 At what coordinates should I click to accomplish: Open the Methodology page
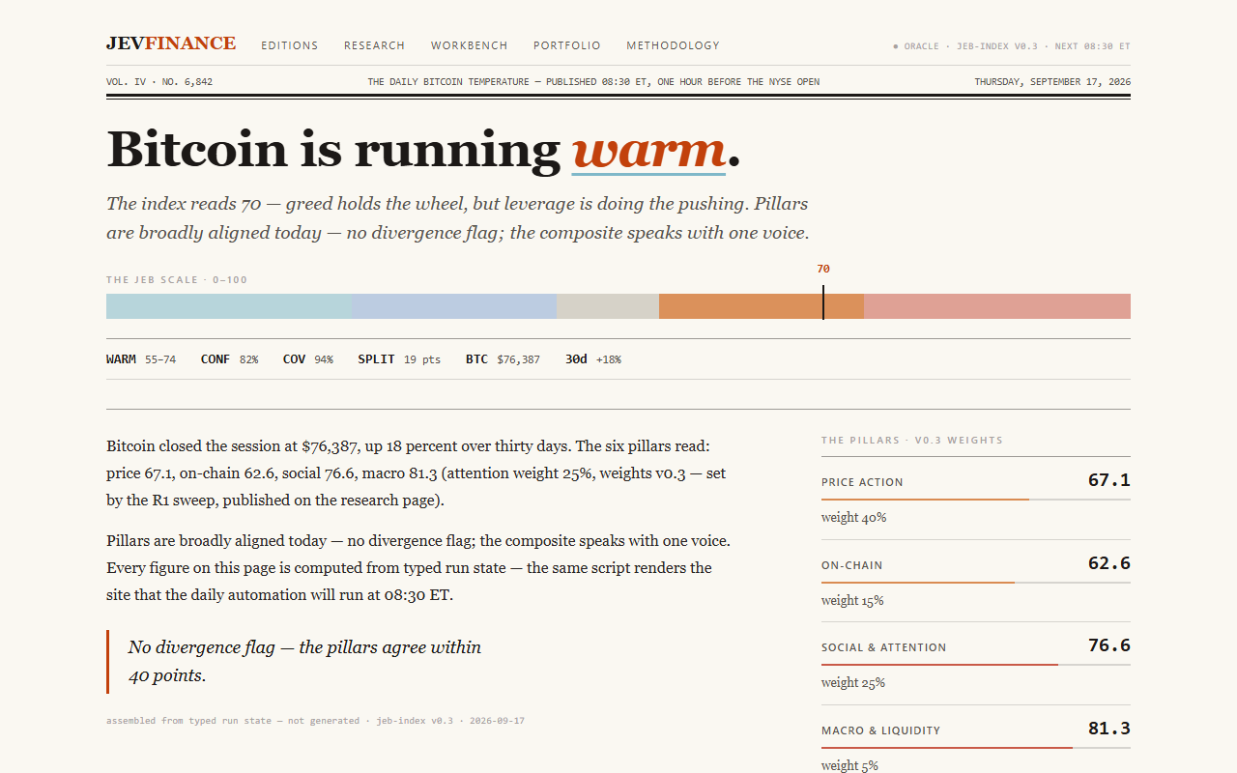tap(673, 45)
